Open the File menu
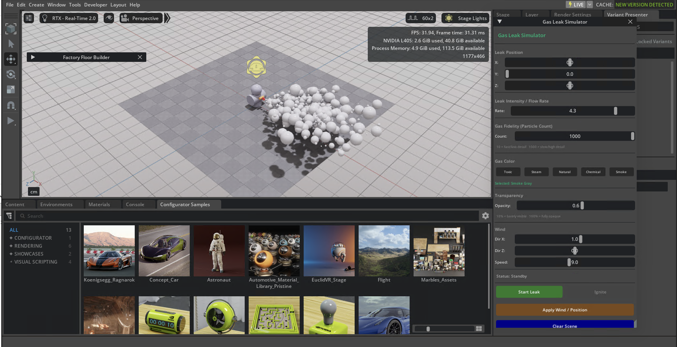This screenshot has width=677, height=347. [10, 5]
